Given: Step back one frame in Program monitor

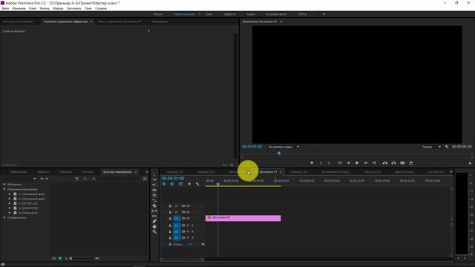Looking at the screenshot, I should coord(349,163).
